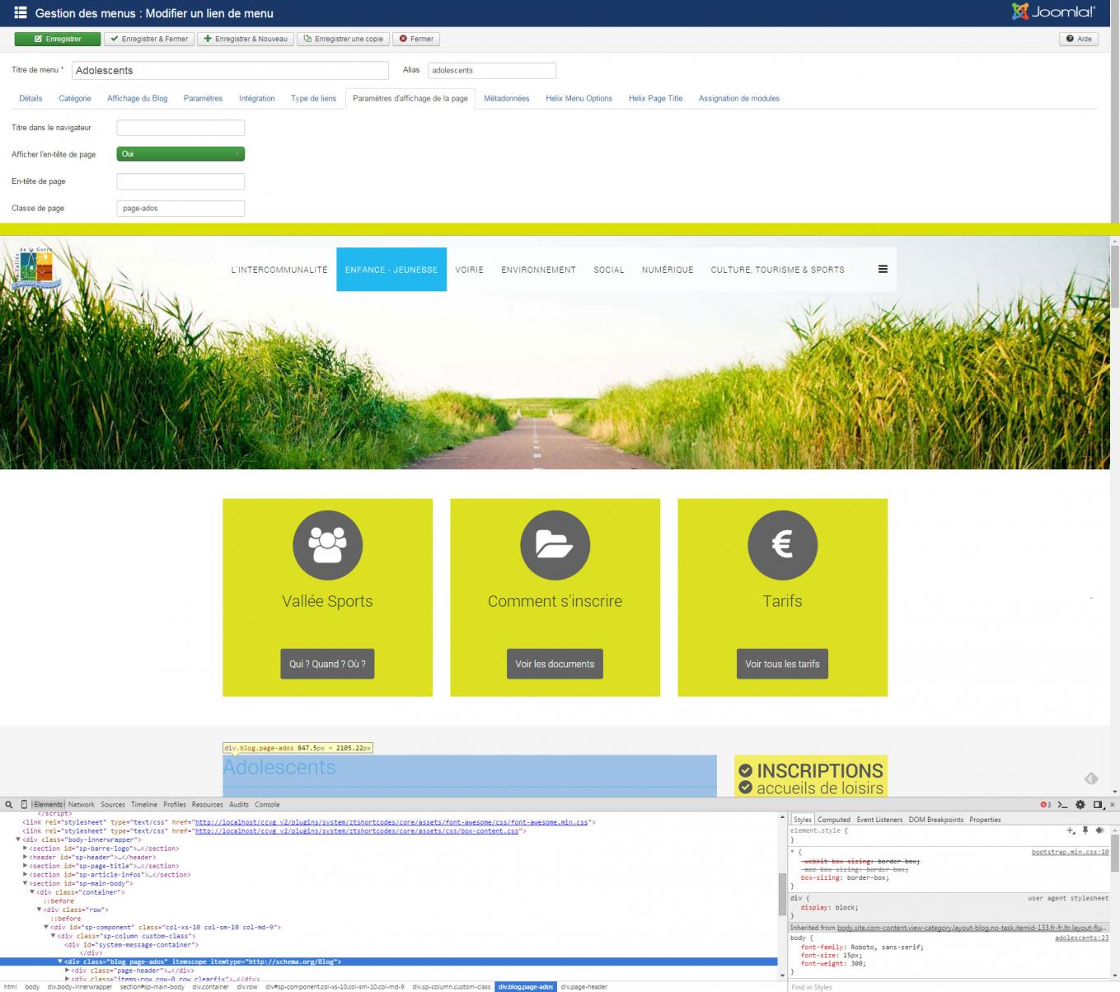Switch to the Catégorie tab

click(x=75, y=98)
